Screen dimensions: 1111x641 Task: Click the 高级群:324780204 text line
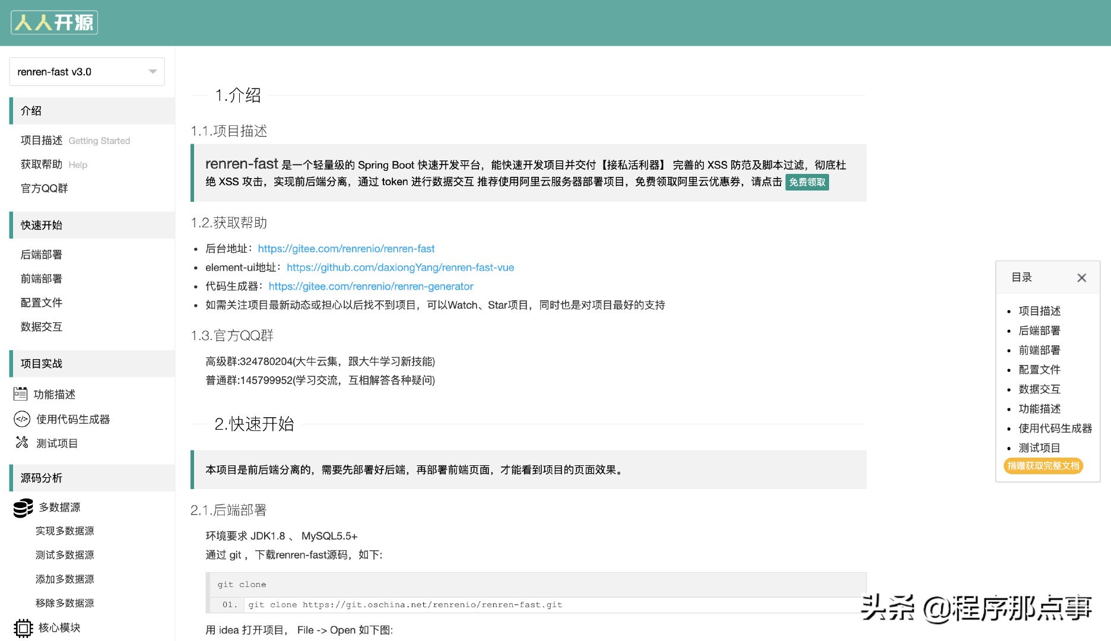click(320, 361)
